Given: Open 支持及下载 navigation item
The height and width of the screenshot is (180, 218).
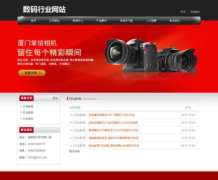Looking at the screenshot, I should pyautogui.click(x=126, y=21).
